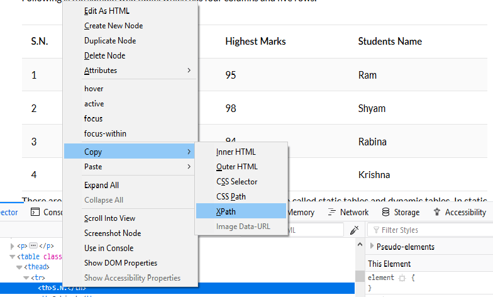Click the Filter Styles input field
The width and height of the screenshot is (493, 297).
click(431, 230)
